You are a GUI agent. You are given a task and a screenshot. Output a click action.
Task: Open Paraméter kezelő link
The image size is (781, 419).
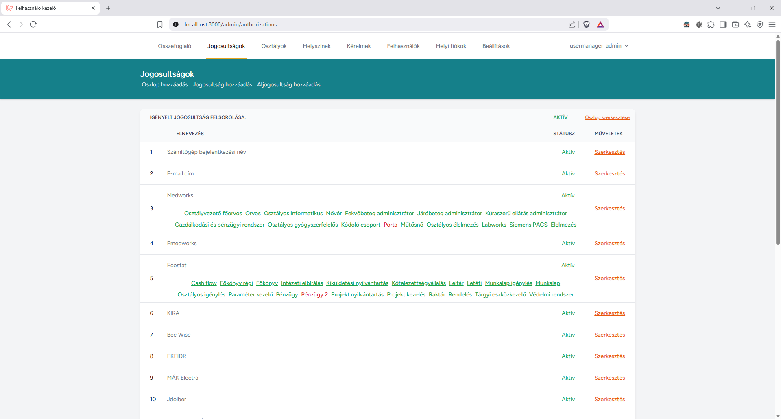(x=251, y=294)
